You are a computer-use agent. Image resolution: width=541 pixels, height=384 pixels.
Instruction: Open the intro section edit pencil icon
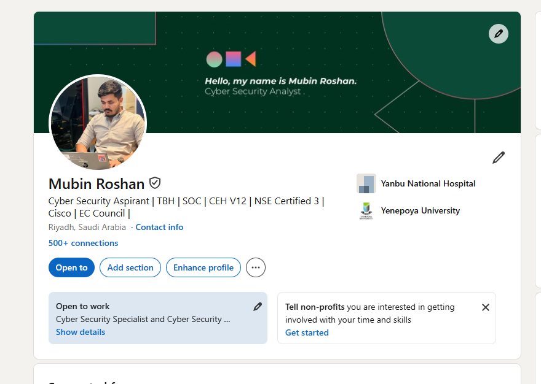pos(498,158)
